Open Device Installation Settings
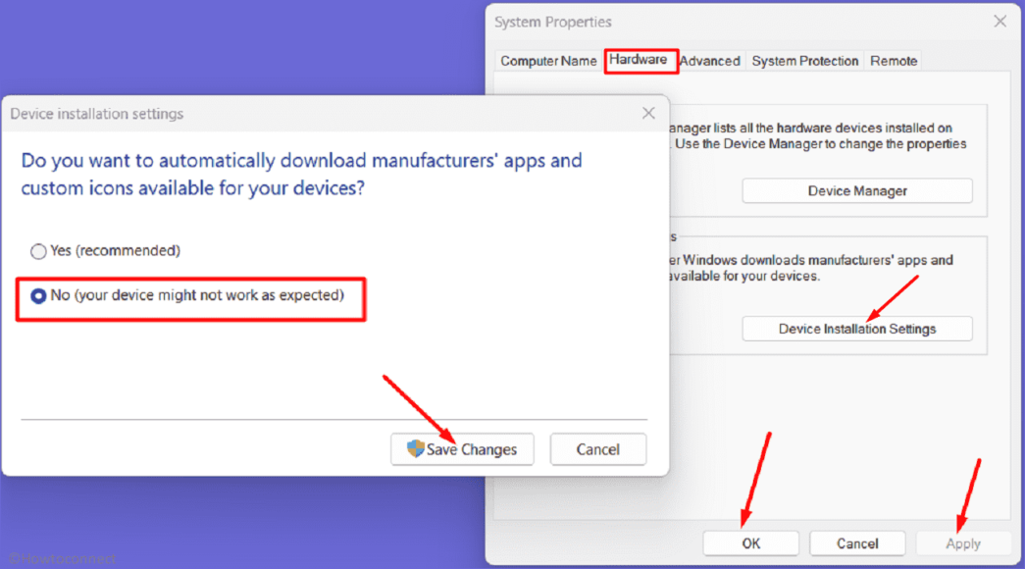1025x569 pixels. pos(855,329)
